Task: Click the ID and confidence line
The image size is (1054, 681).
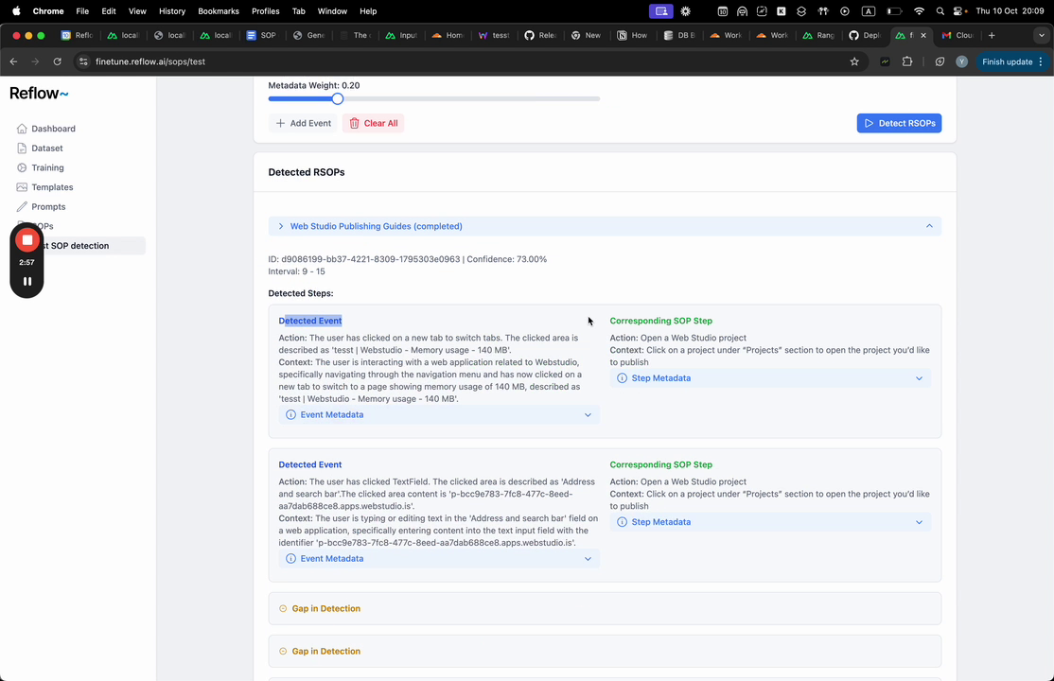Action: point(408,259)
